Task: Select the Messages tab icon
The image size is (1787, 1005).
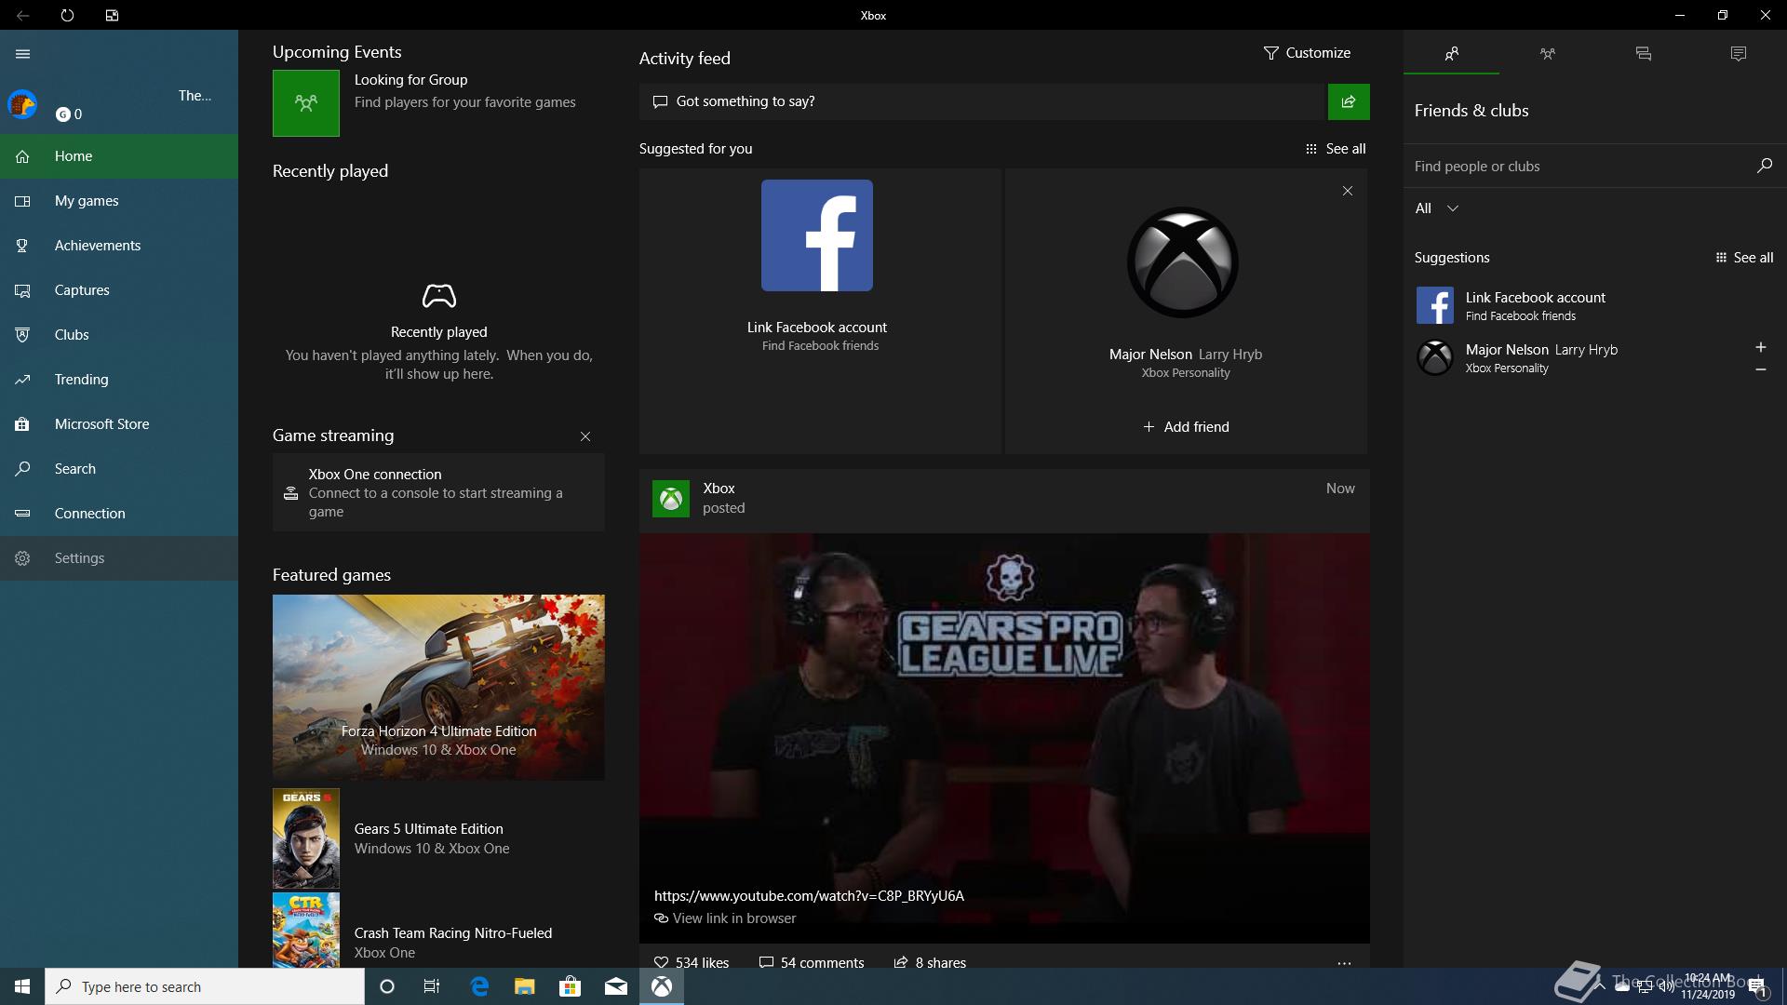Action: click(x=1643, y=54)
